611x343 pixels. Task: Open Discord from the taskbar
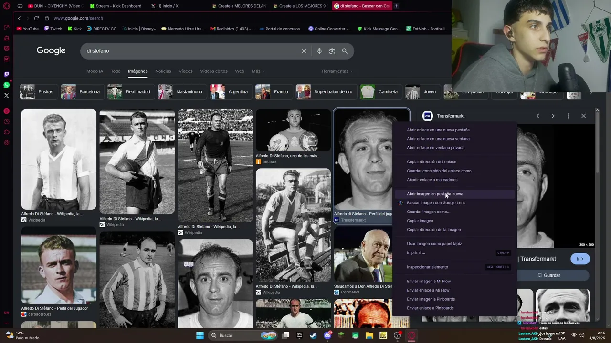click(327, 335)
